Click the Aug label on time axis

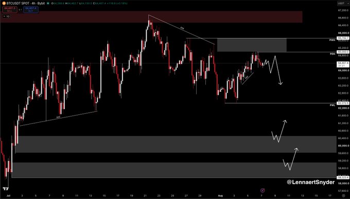220,196
